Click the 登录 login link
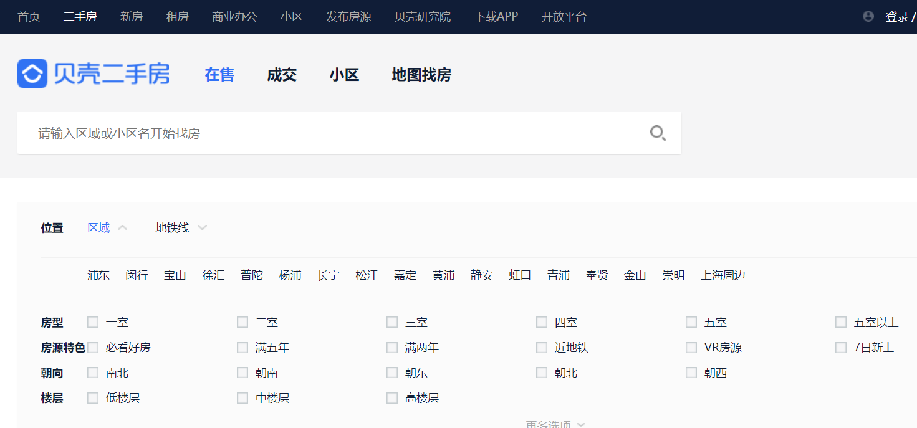Viewport: 917px width, 428px height. click(896, 17)
